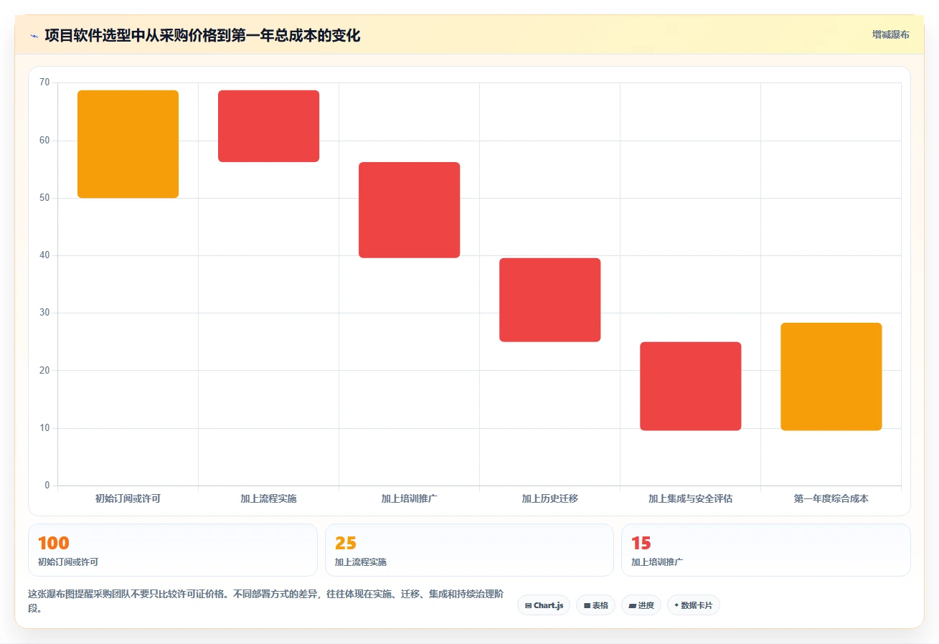The width and height of the screenshot is (939, 644).
Task: Click the red 加上集成与安全评估 waterfall bar
Action: click(x=690, y=387)
